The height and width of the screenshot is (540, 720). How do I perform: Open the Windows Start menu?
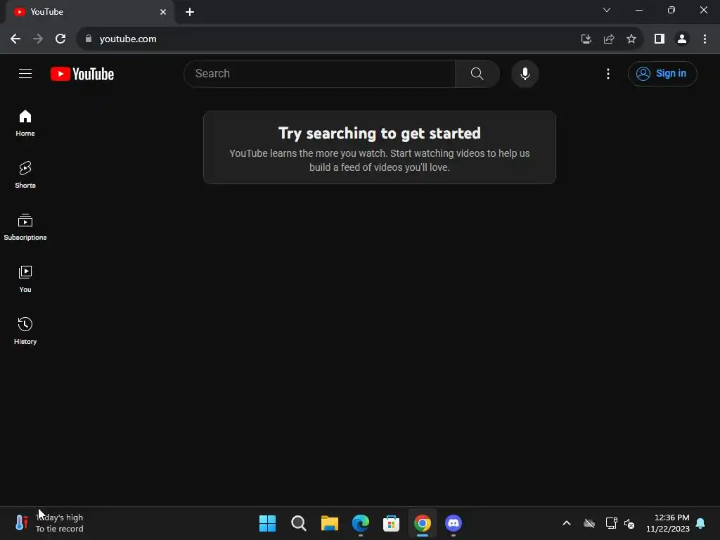pyautogui.click(x=268, y=523)
